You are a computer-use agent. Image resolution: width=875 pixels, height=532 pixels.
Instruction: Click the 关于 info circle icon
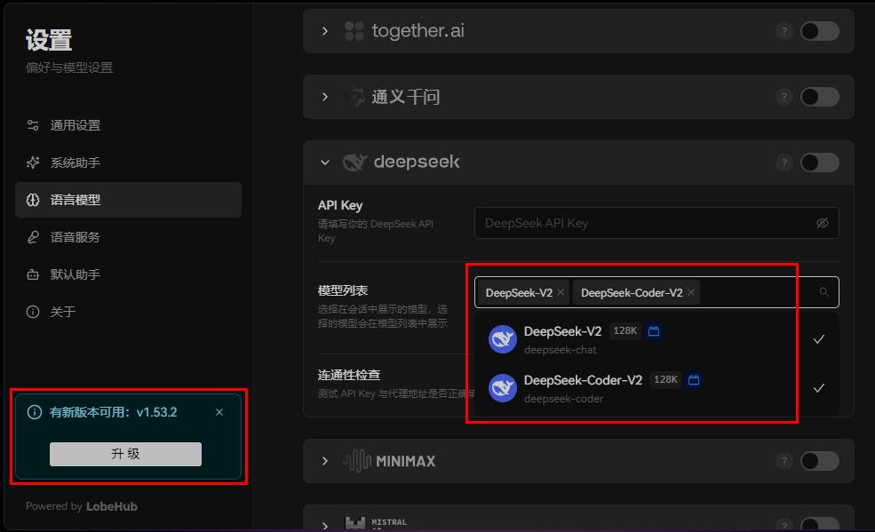point(33,312)
